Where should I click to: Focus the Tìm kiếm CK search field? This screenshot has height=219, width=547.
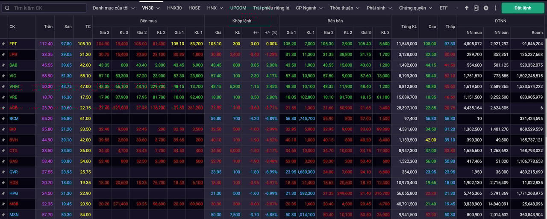click(47, 8)
